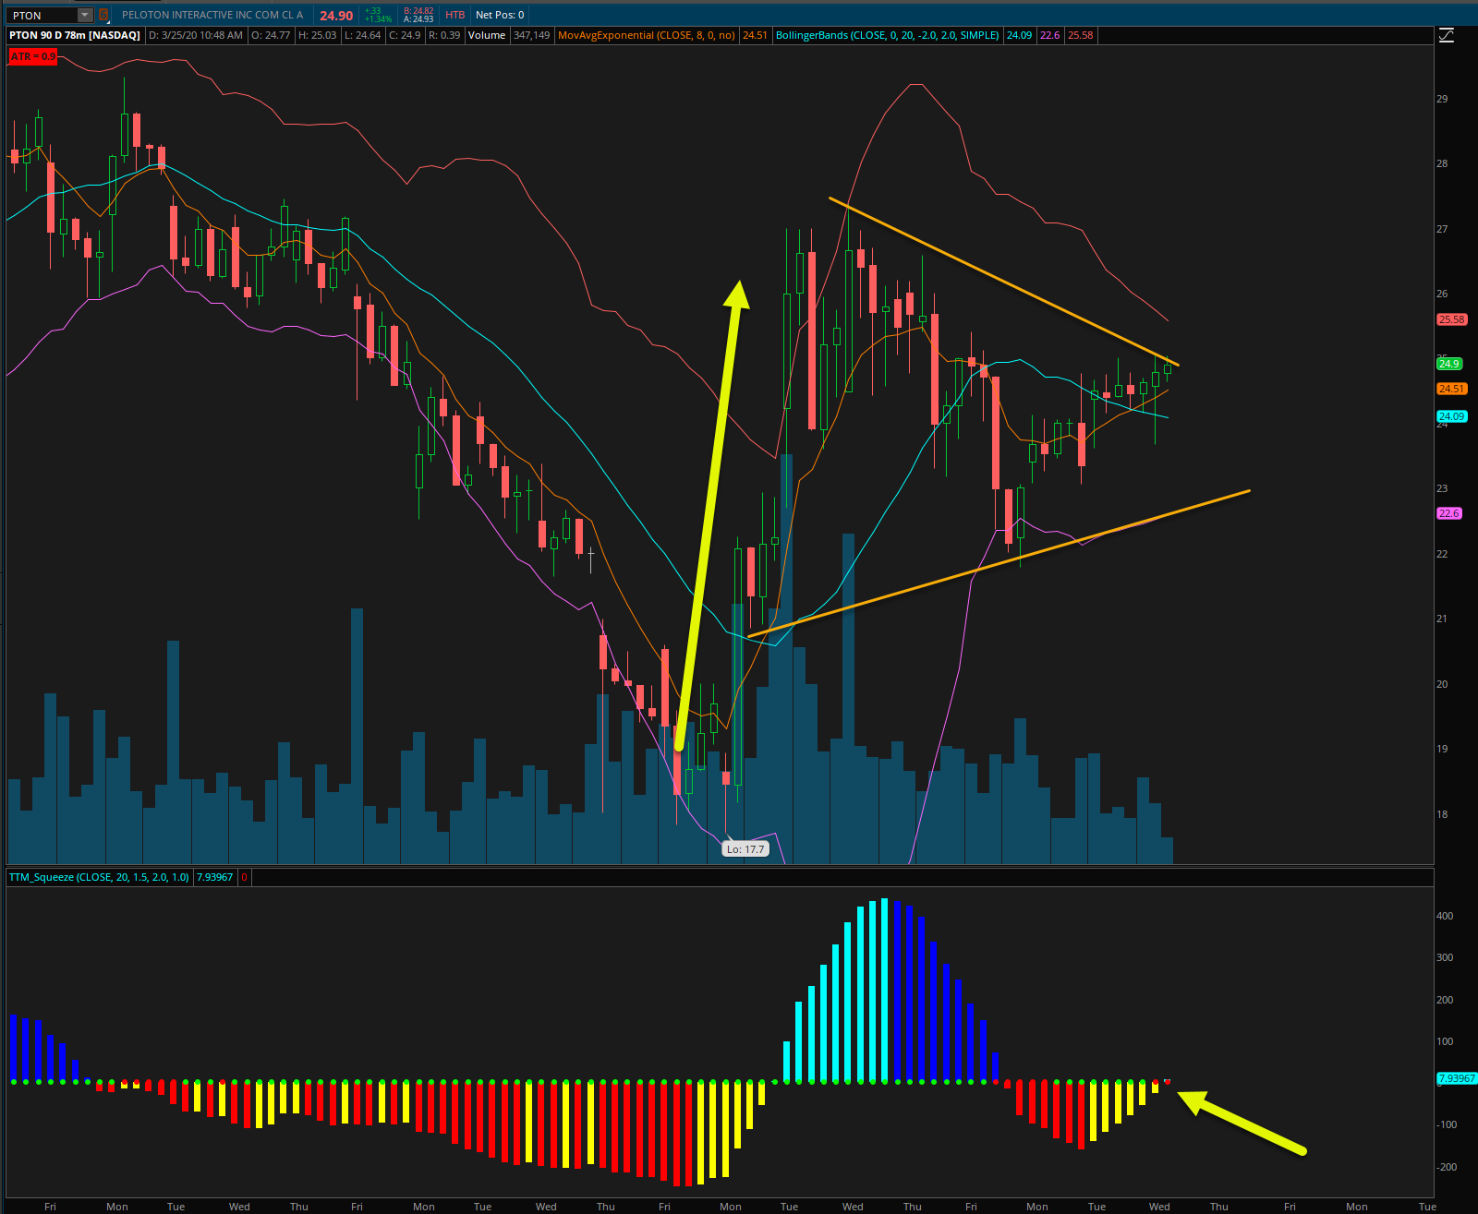Click the magenta 22.6 Bollinger value in header
The image size is (1478, 1214).
tap(1050, 35)
